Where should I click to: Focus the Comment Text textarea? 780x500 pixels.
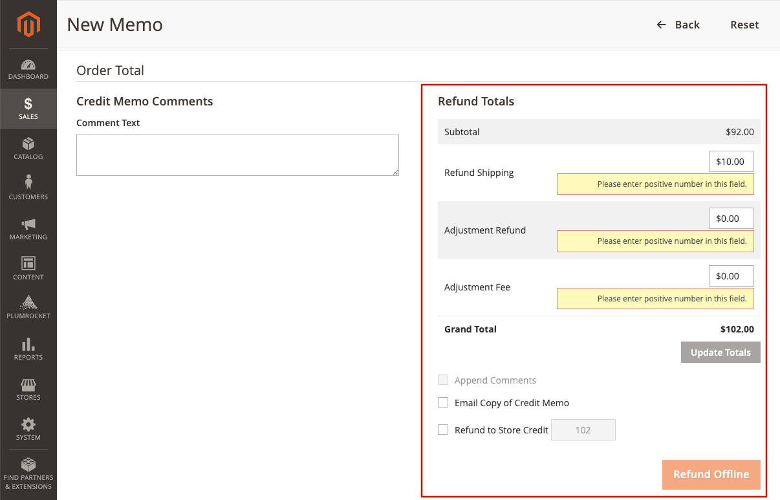[x=237, y=155]
